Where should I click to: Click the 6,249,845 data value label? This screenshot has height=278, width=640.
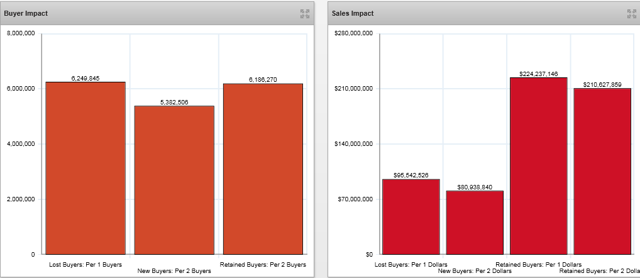(x=86, y=78)
